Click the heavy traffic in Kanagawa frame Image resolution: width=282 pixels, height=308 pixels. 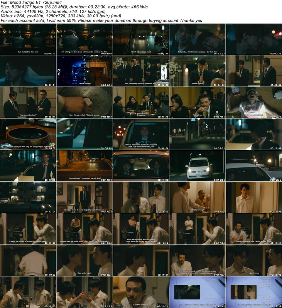(141, 134)
